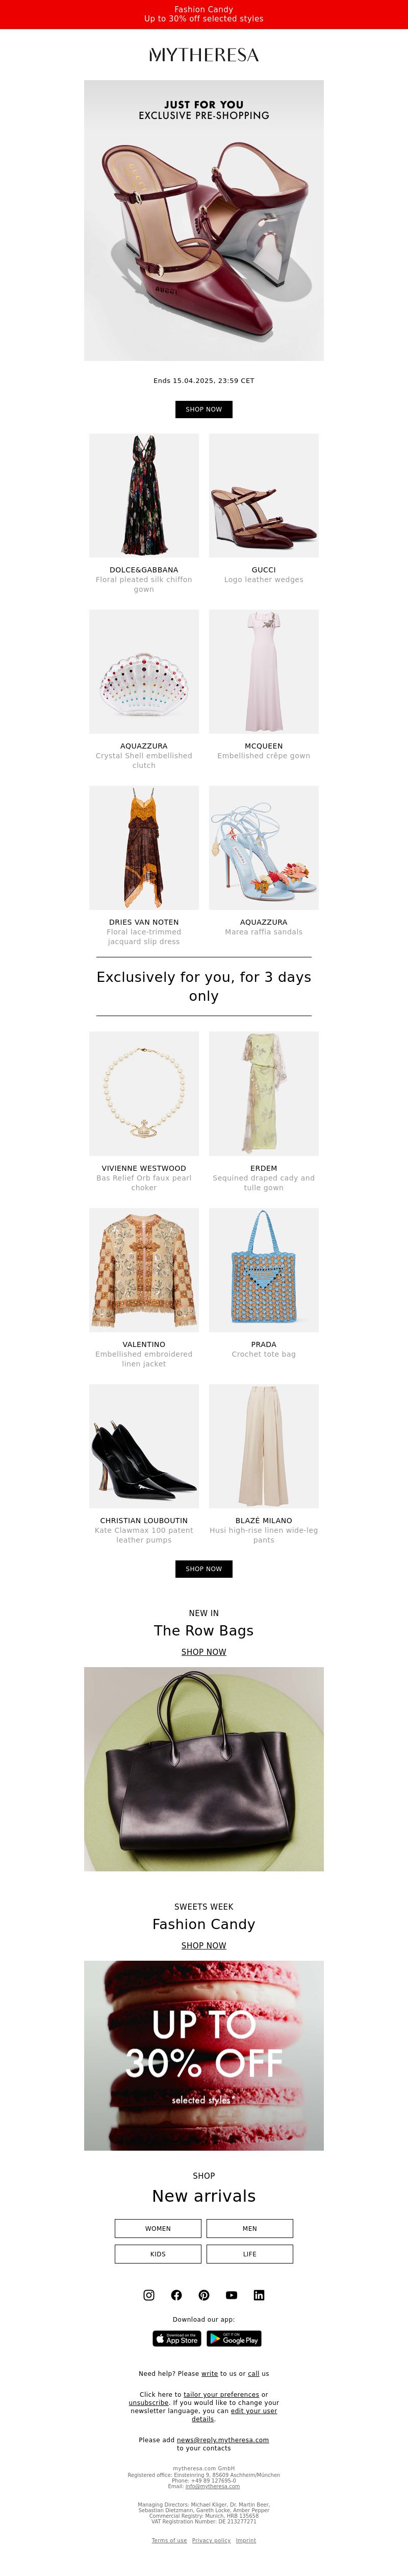Click the Shop Now button under the pre-shopping banner
This screenshot has height=2576, width=408.
pyautogui.click(x=204, y=409)
